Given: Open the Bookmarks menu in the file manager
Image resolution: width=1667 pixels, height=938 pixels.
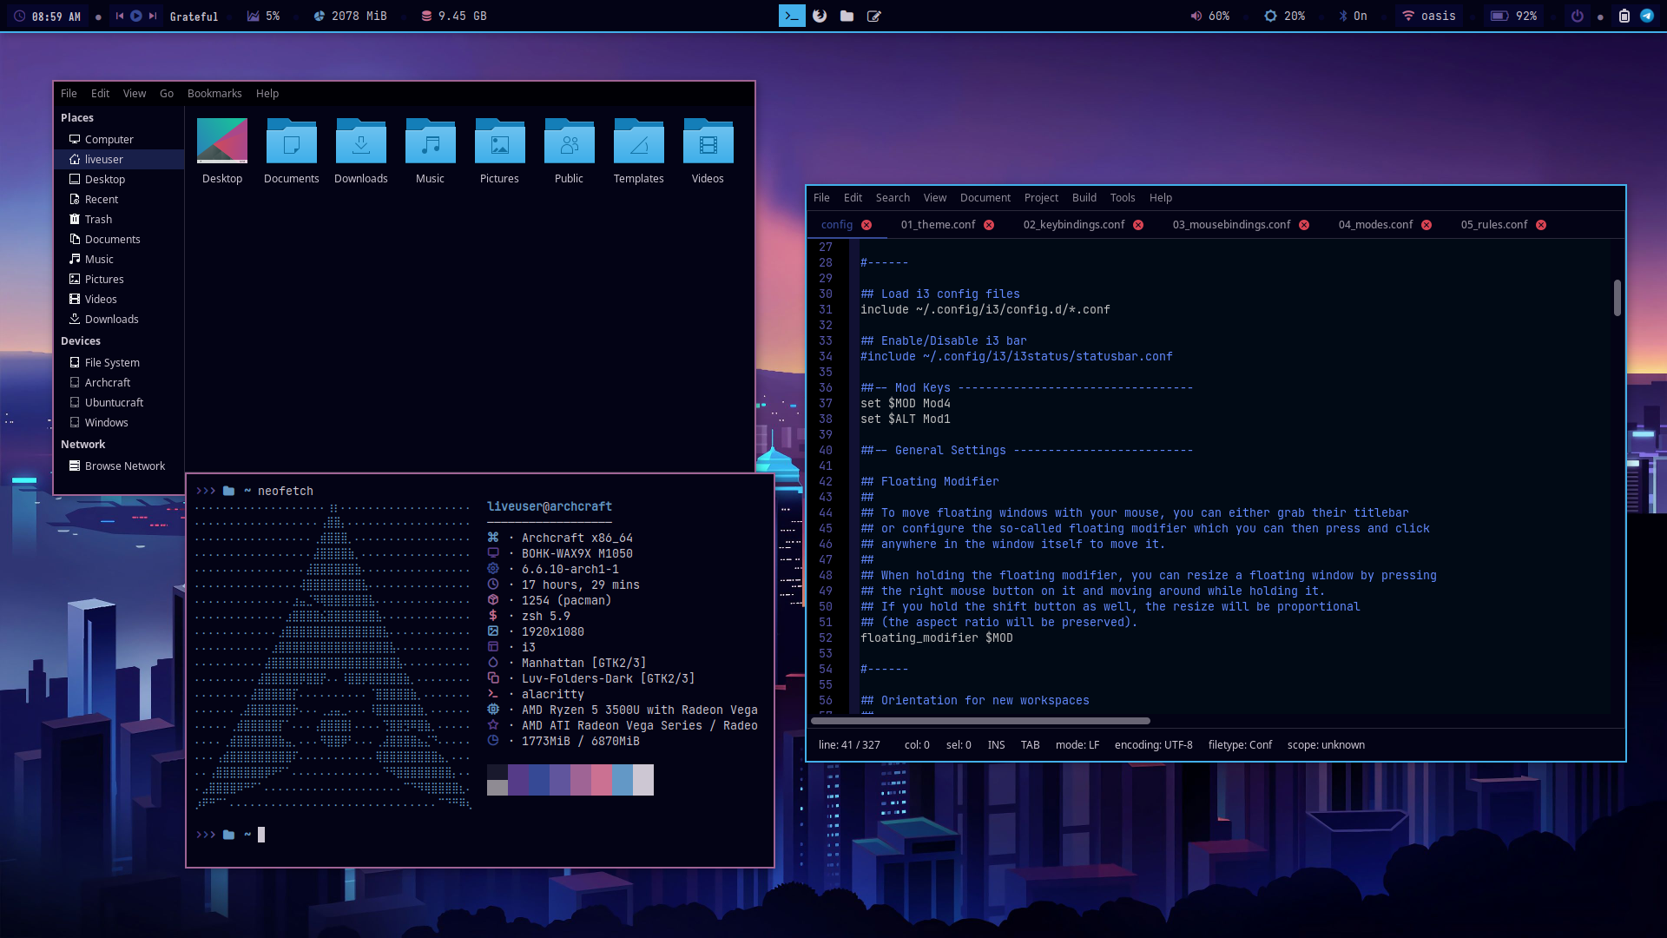Looking at the screenshot, I should [x=214, y=93].
